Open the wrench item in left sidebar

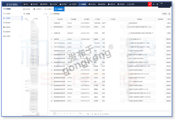point(7,22)
